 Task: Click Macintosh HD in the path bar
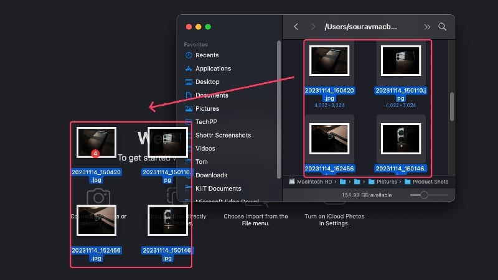[314, 182]
